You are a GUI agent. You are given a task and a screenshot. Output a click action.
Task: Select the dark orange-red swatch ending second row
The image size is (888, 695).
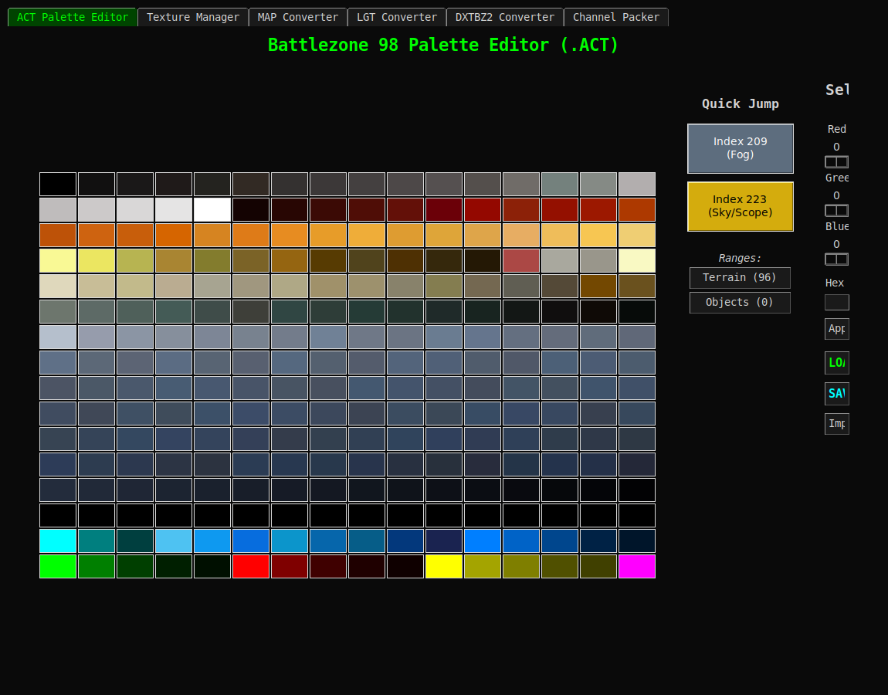click(637, 209)
